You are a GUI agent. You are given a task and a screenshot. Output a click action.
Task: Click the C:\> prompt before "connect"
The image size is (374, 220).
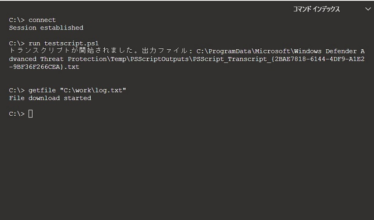pos(17,20)
